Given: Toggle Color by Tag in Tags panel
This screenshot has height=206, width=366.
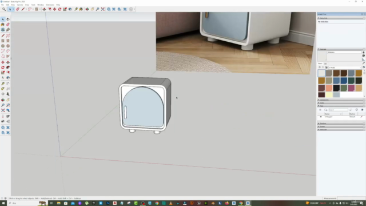Looking at the screenshot, I should (x=357, y=110).
